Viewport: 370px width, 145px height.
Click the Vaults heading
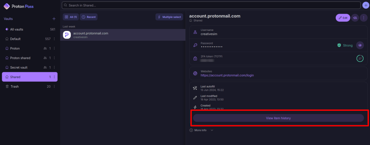coord(8,19)
